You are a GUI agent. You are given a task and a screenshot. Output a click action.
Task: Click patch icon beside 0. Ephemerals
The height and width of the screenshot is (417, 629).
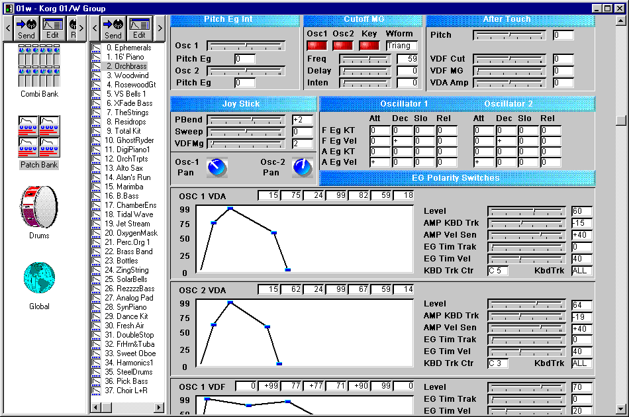click(96, 48)
